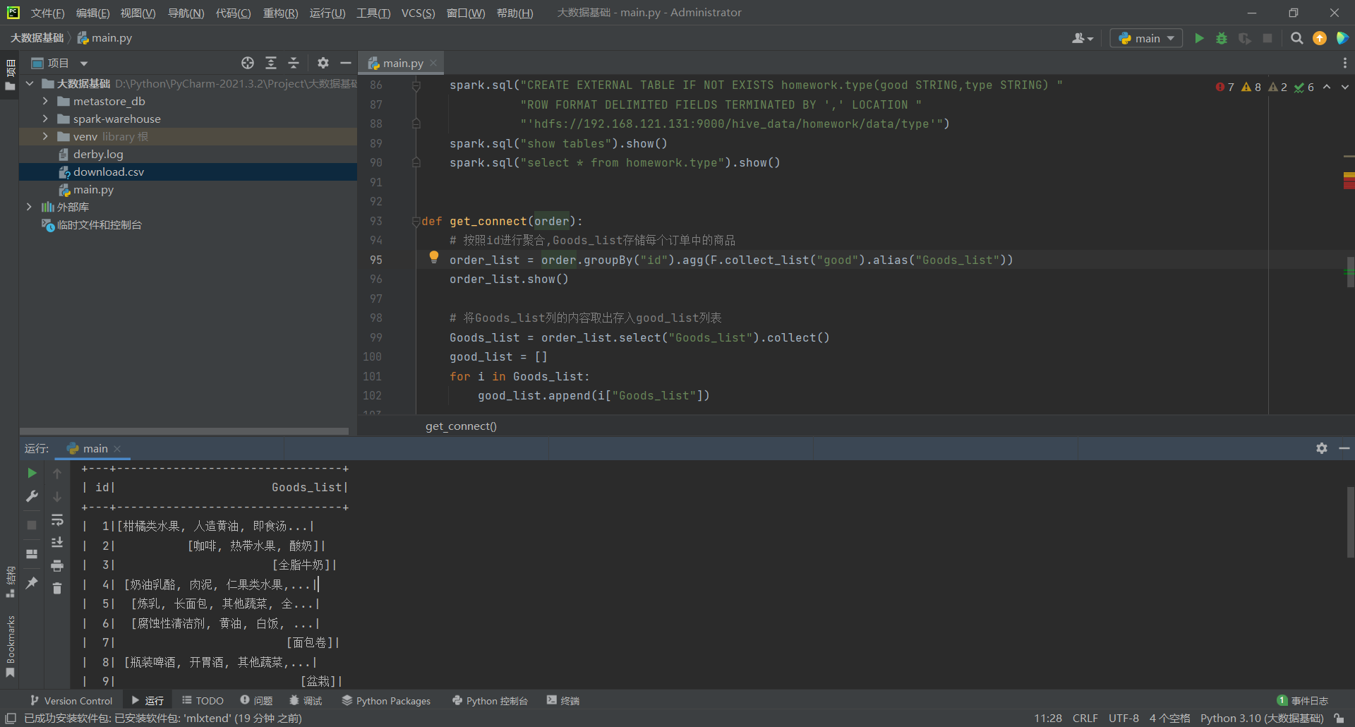
Task: Switch to Version Control tool window
Action: [x=71, y=700]
